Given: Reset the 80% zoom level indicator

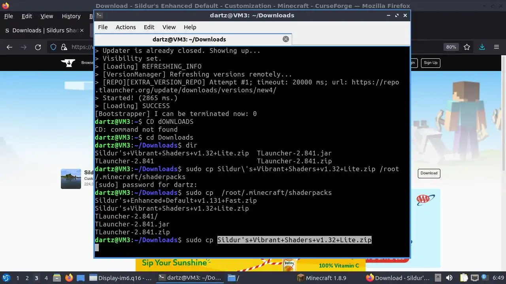Looking at the screenshot, I should click(x=451, y=47).
